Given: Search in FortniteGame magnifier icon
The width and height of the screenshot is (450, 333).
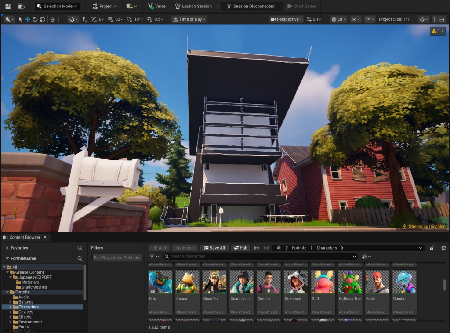Looking at the screenshot, I should tap(80, 258).
